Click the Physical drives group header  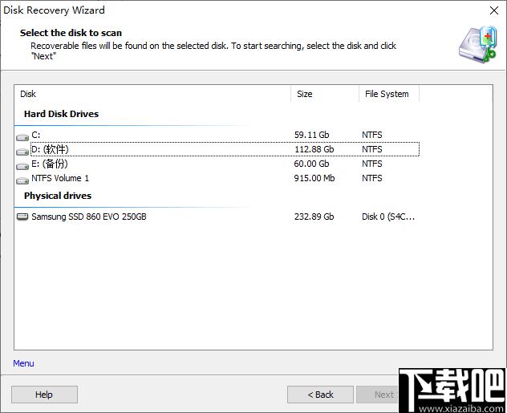pos(58,196)
